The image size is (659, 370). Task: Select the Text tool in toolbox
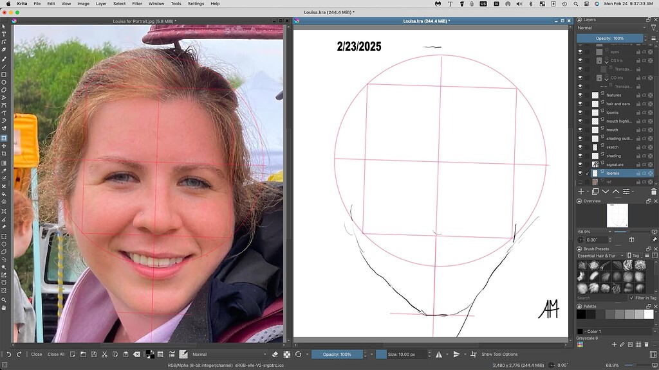point(4,34)
